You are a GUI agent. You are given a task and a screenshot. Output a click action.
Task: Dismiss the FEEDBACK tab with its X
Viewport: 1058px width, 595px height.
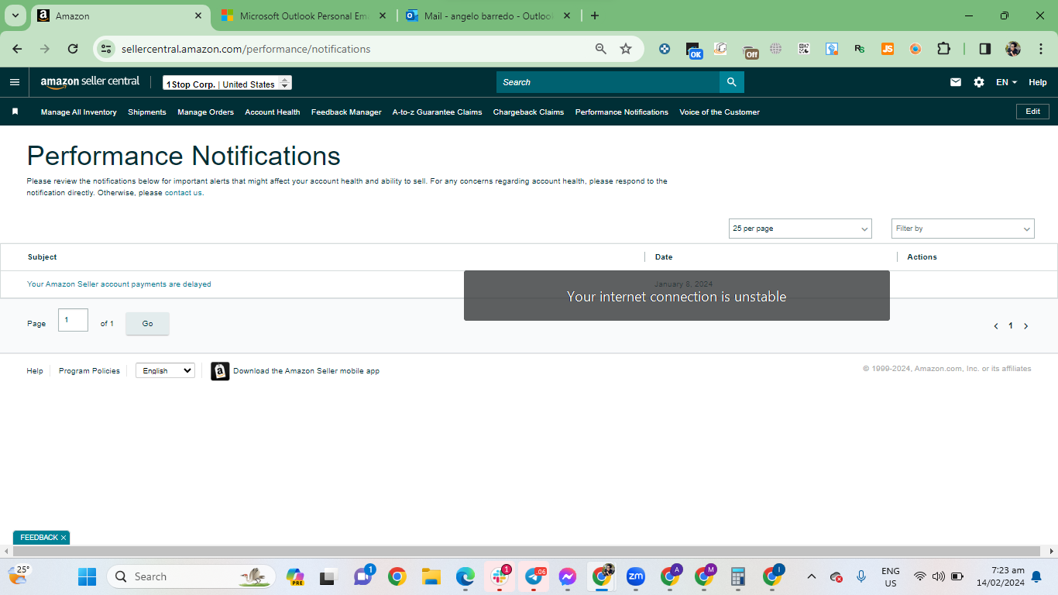pos(64,538)
